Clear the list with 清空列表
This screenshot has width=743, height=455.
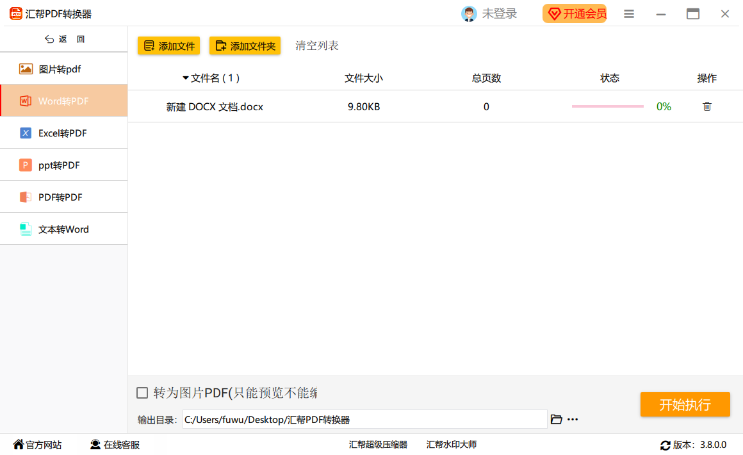(x=317, y=45)
